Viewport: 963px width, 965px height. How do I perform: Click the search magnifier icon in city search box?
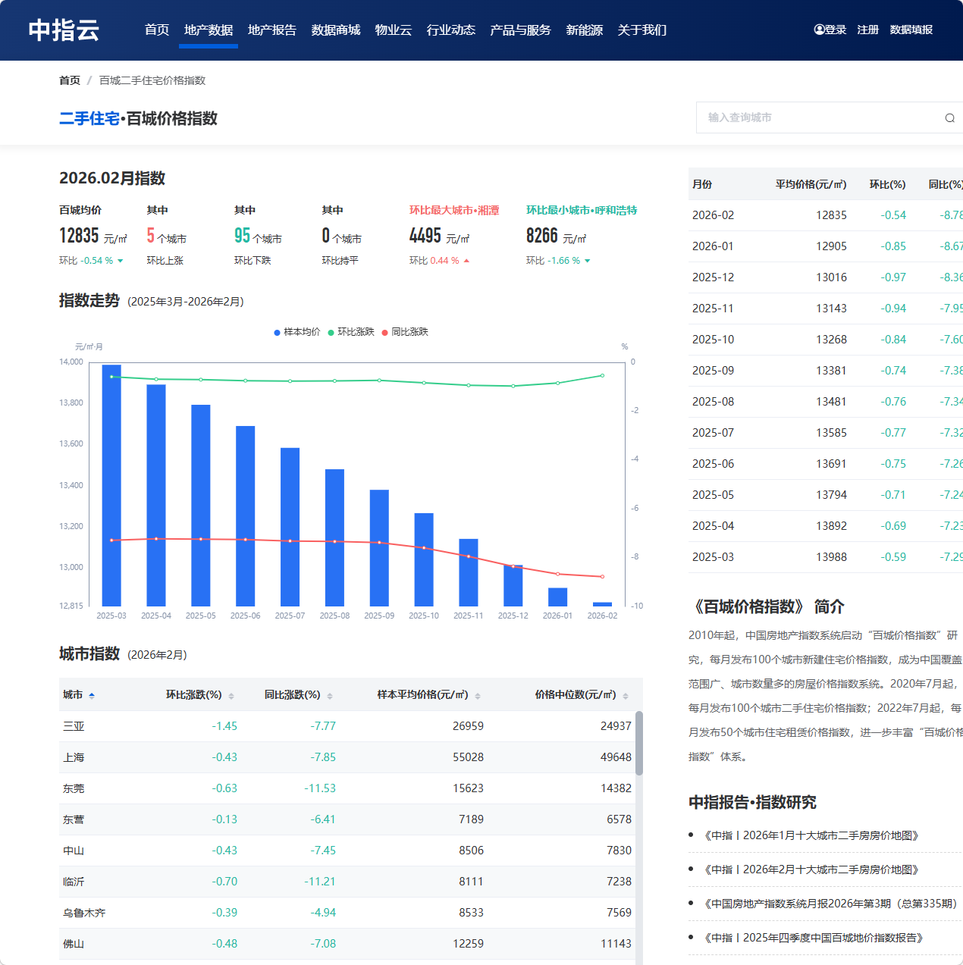(x=949, y=117)
